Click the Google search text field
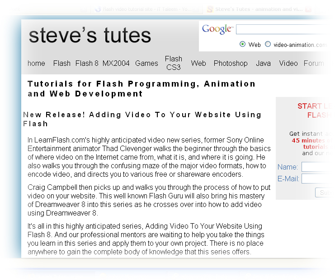Screen dimensions: 335x280 [x=284, y=29]
